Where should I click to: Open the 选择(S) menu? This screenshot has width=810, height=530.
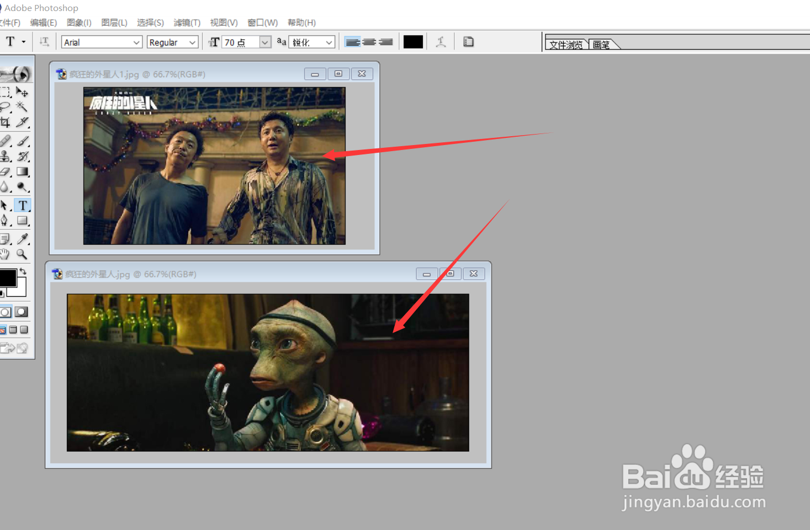point(150,23)
